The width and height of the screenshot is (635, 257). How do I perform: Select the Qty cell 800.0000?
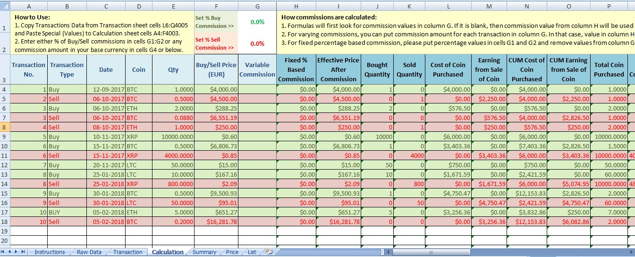[x=173, y=184]
